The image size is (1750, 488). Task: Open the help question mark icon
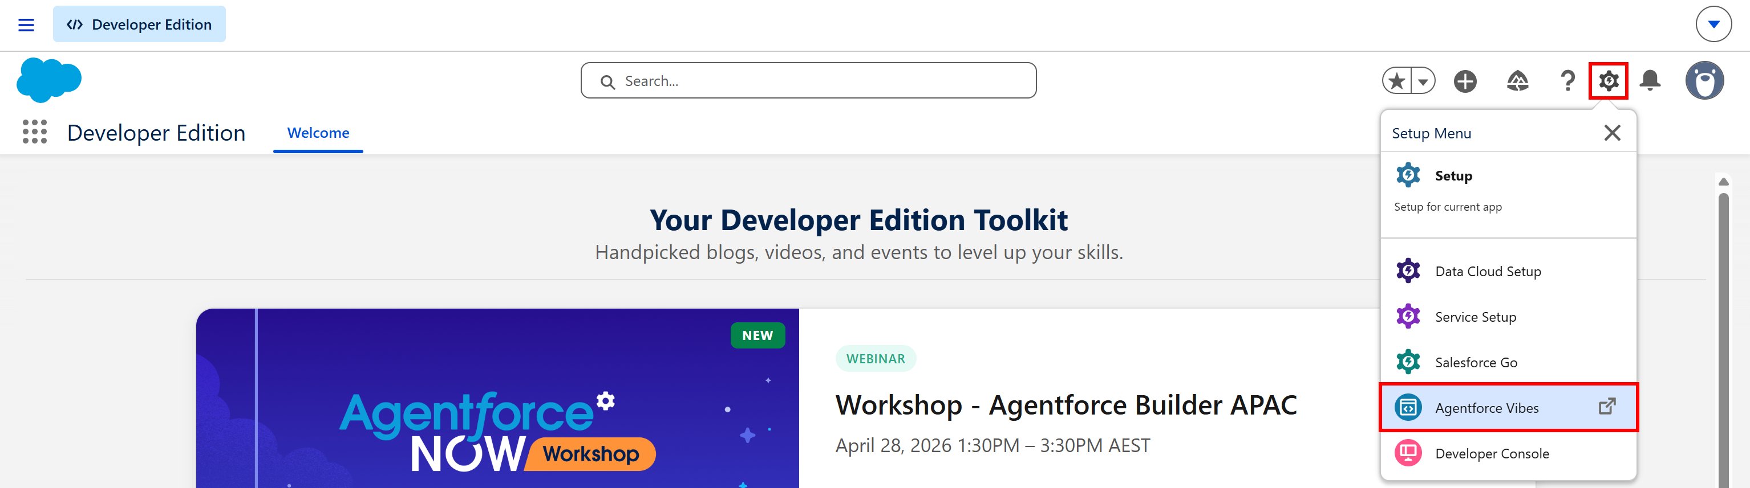1567,81
